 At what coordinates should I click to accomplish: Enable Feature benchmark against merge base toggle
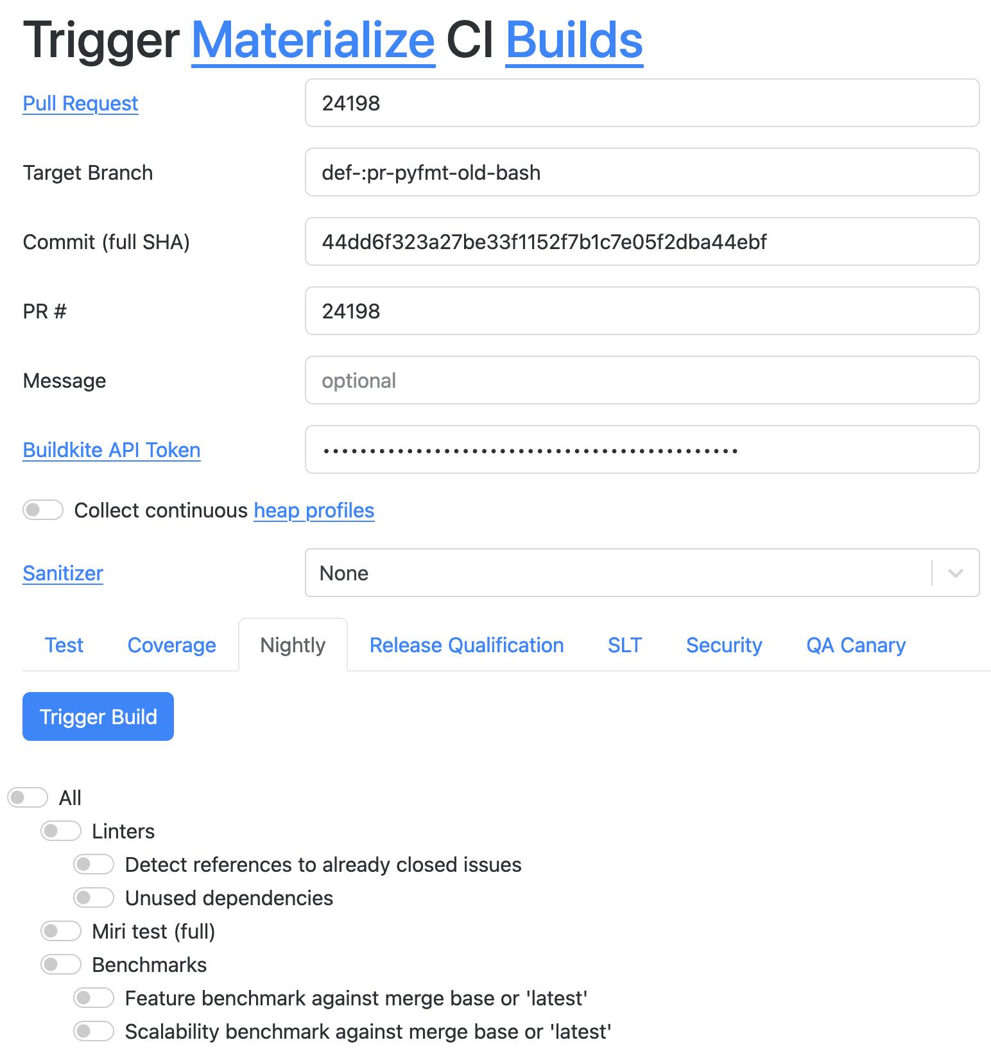[x=94, y=998]
